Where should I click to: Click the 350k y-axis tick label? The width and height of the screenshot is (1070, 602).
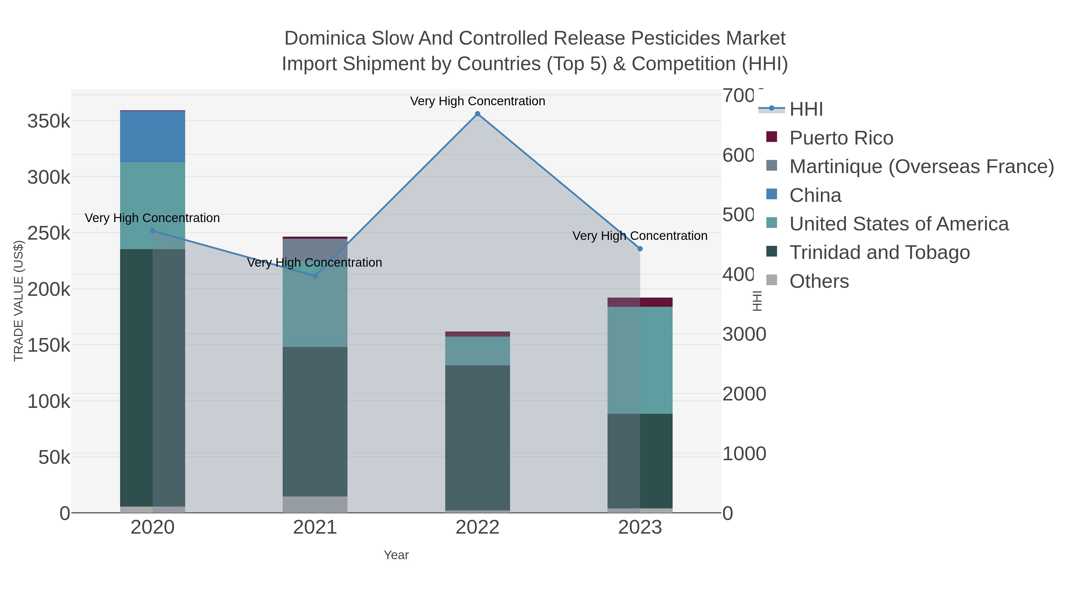coord(49,121)
